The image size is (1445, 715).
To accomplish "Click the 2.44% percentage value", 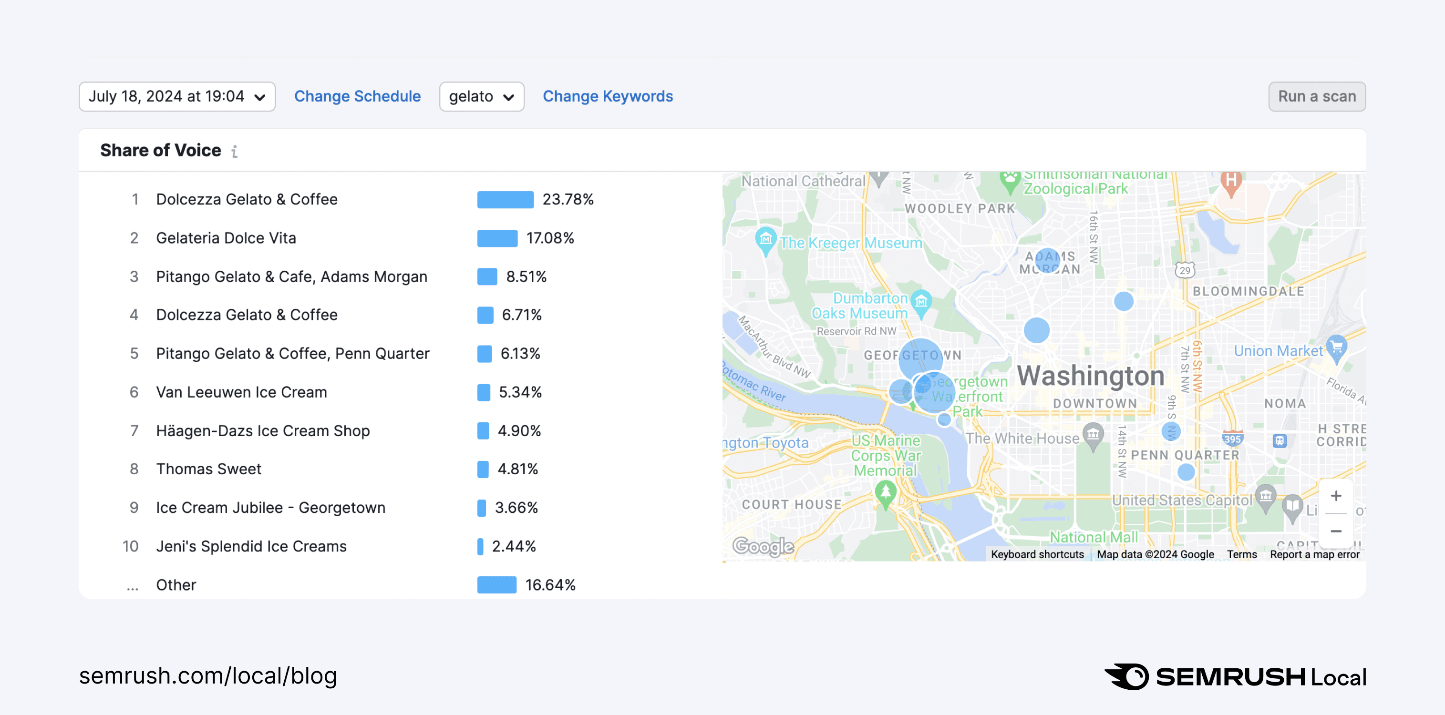I will tap(514, 547).
